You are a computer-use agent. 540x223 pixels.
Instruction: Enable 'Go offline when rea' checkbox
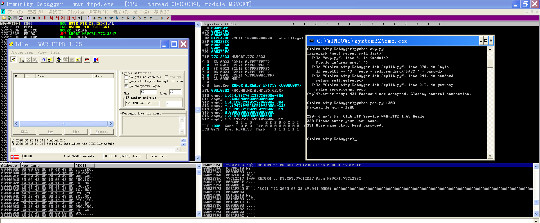tap(126, 77)
